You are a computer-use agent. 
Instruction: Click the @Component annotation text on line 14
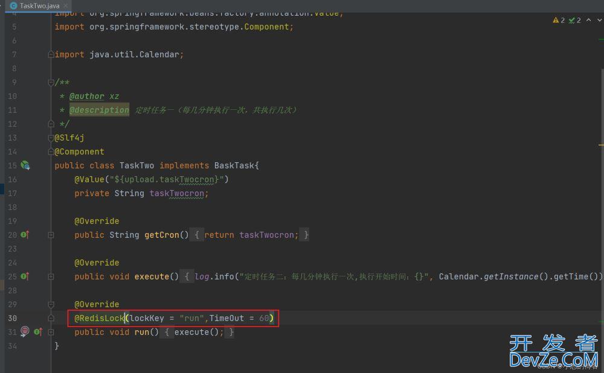[x=79, y=151]
